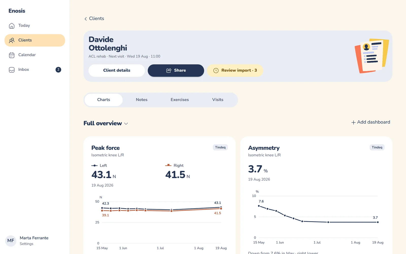
Task: Open Review import with 3 items
Action: 235,70
